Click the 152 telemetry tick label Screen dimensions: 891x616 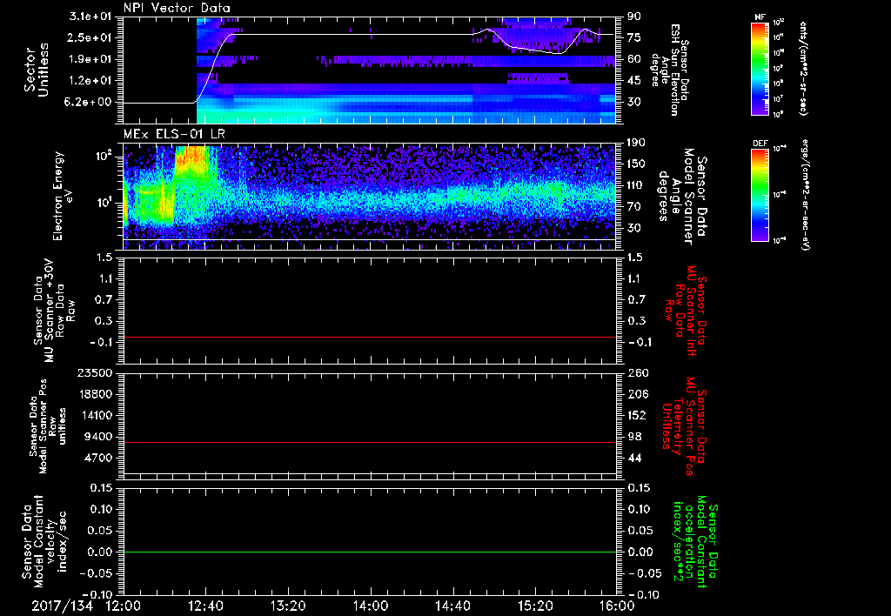(636, 415)
